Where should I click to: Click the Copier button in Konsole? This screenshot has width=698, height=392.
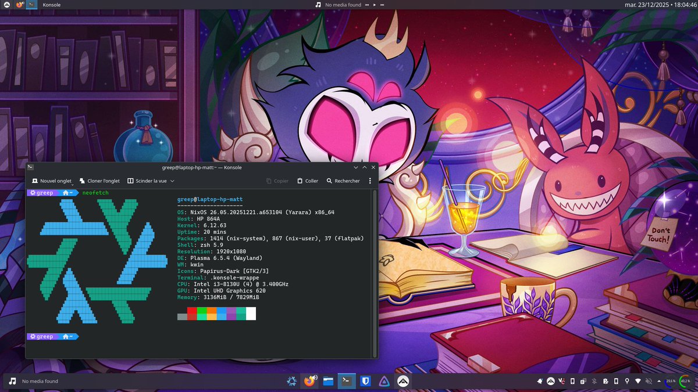[277, 181]
